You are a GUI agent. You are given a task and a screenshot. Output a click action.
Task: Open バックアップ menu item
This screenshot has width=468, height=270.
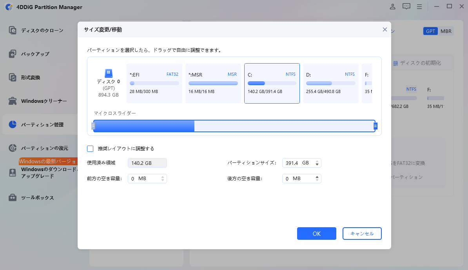[x=35, y=54]
